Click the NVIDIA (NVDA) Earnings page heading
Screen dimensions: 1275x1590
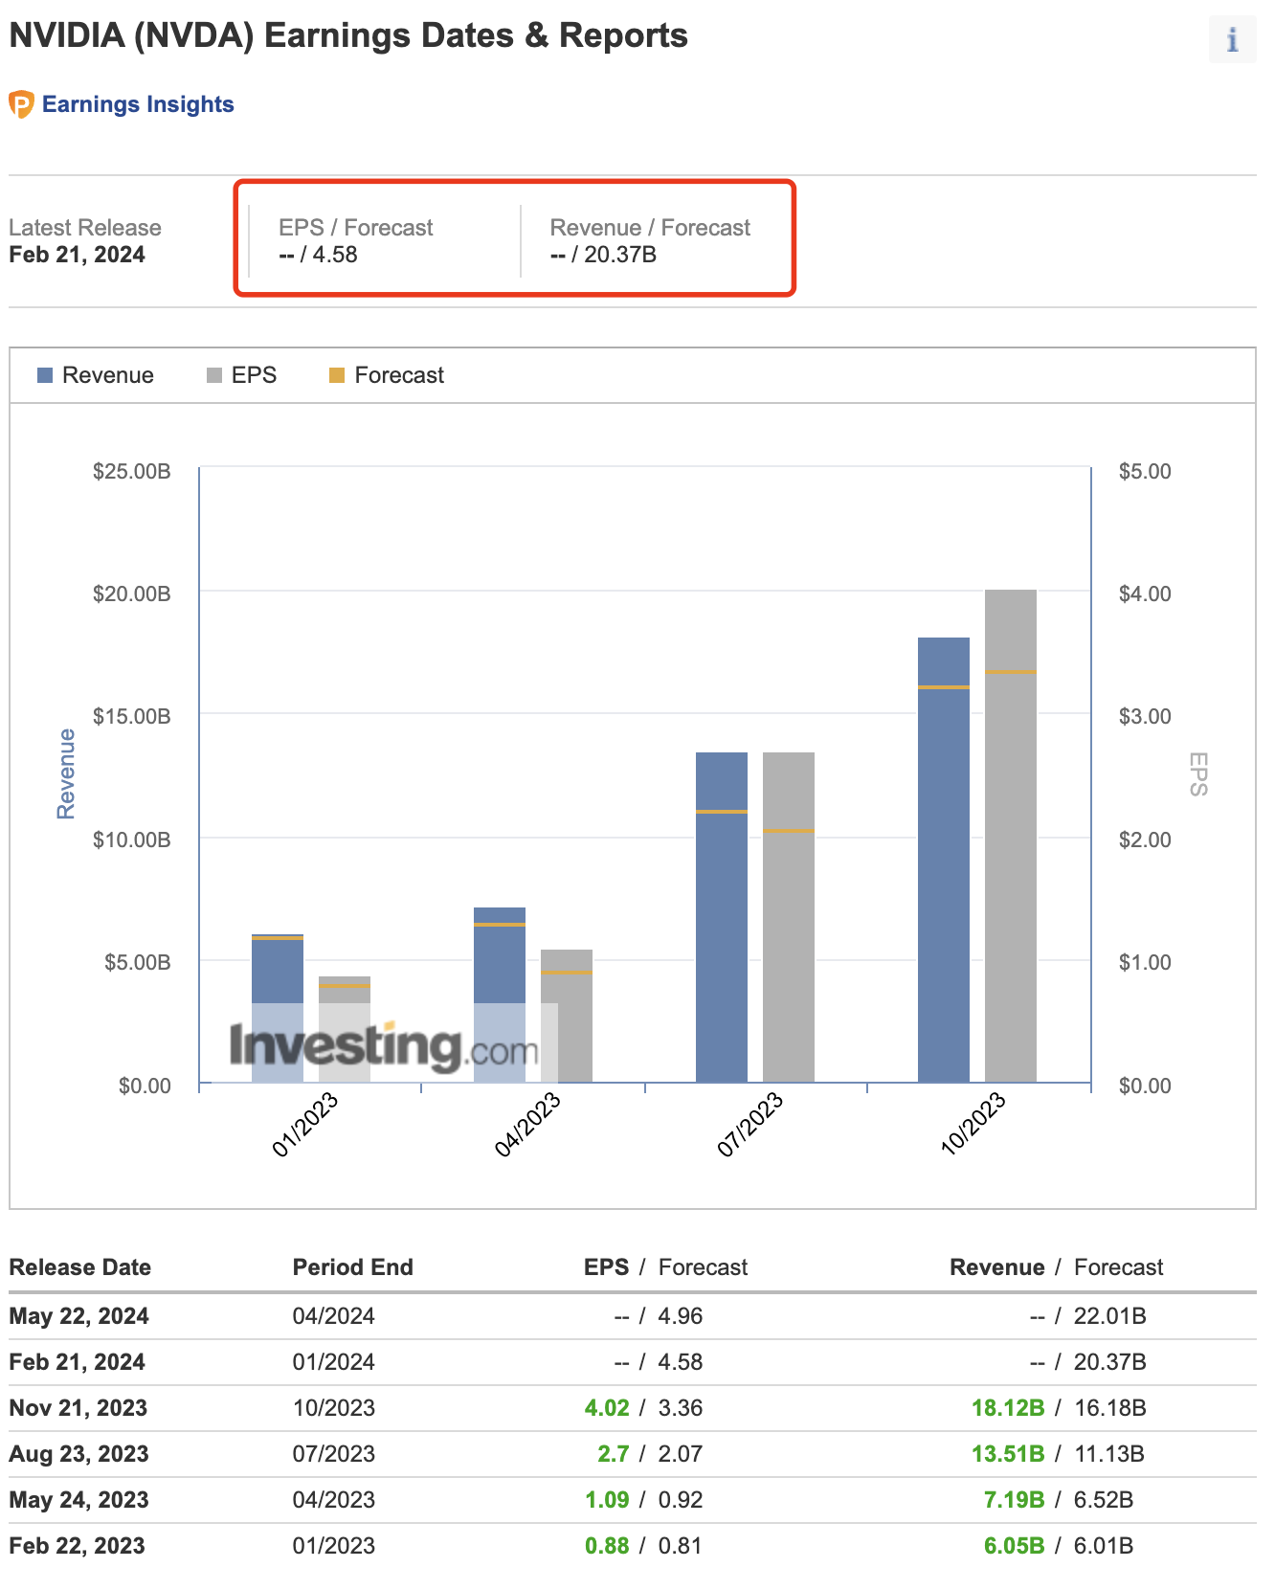(348, 35)
